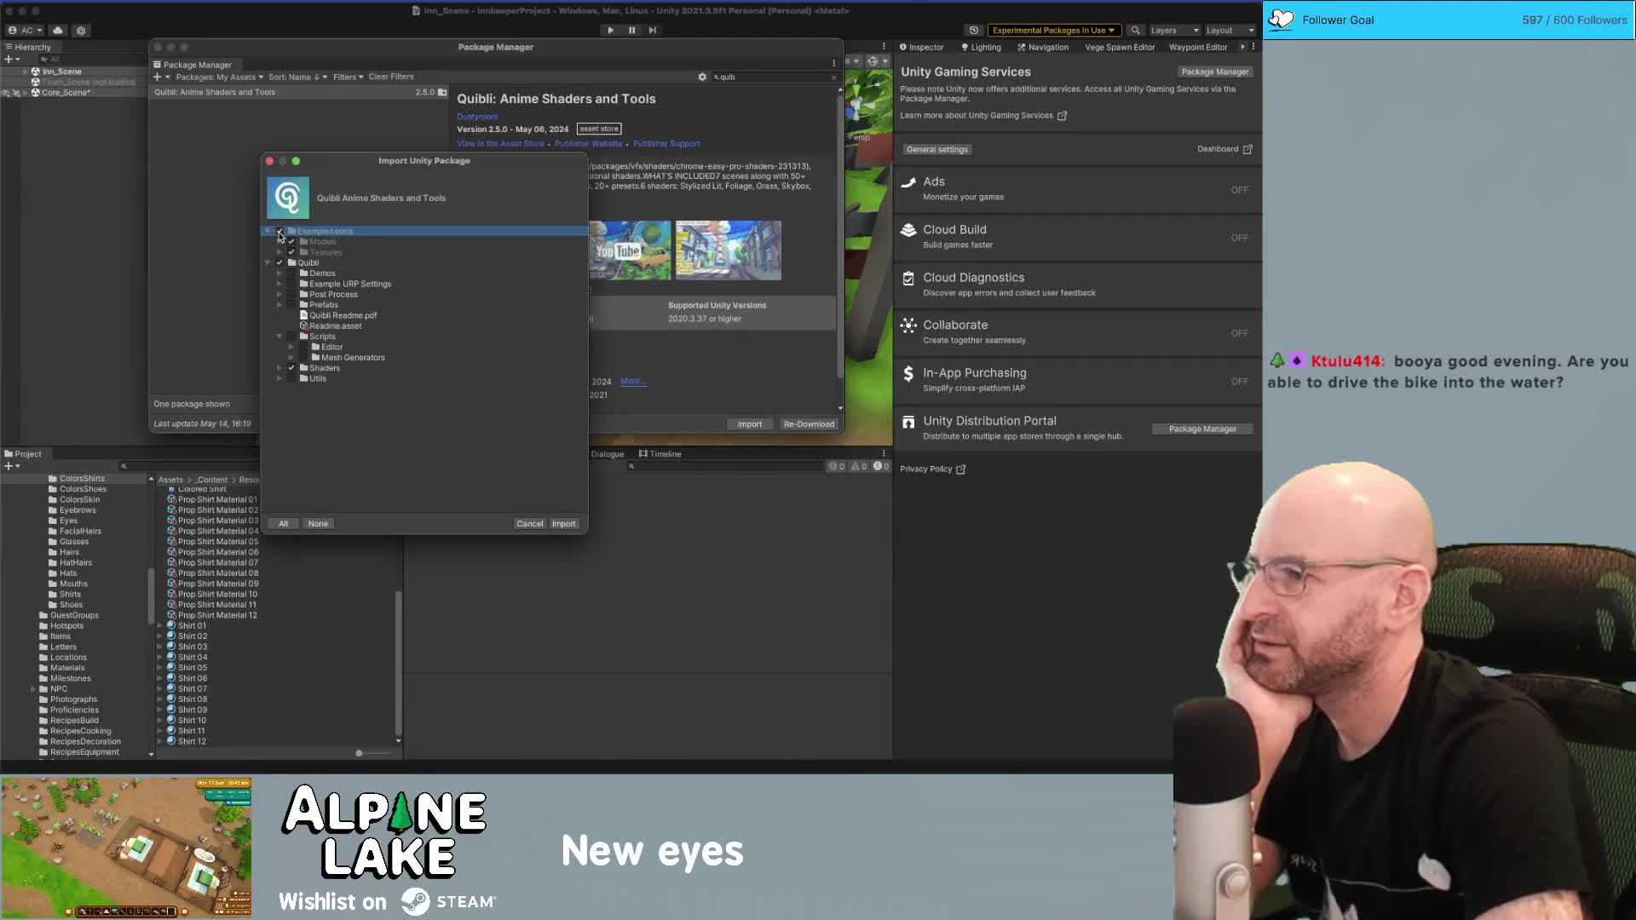Switch to the Waypoint Editor tab
The width and height of the screenshot is (1636, 920).
coord(1198,47)
